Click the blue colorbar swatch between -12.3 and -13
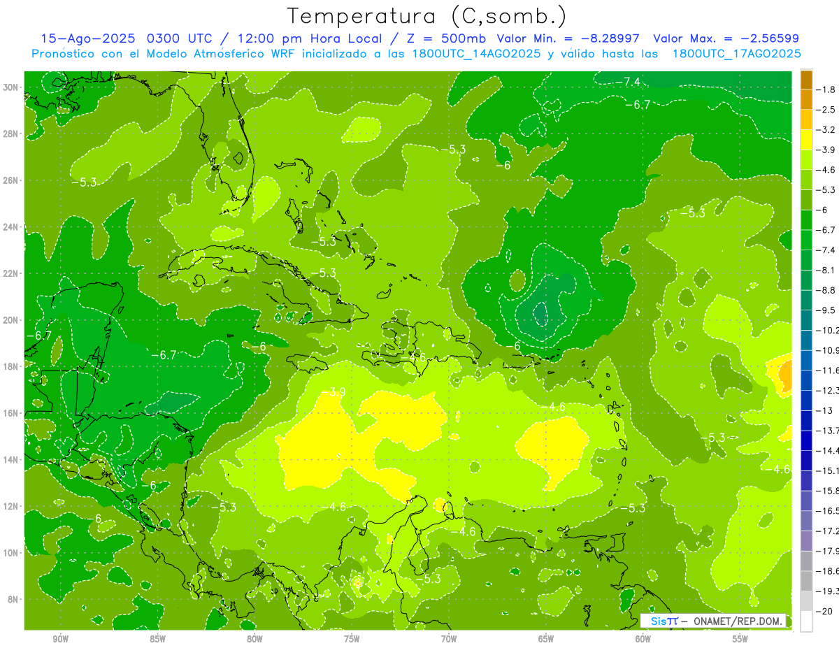 (805, 400)
